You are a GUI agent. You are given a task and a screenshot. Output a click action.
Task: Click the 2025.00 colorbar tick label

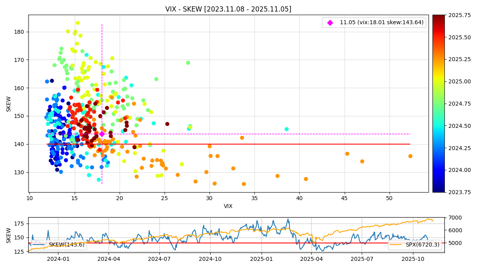click(x=460, y=81)
